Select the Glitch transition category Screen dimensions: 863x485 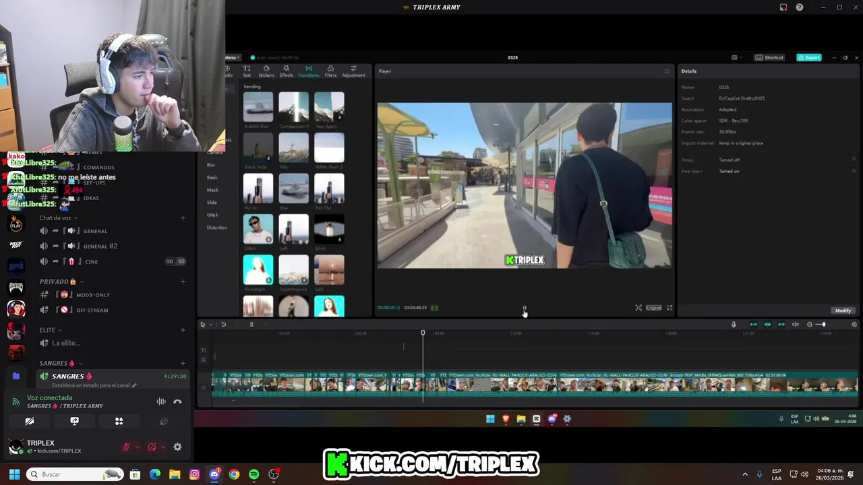coord(212,215)
